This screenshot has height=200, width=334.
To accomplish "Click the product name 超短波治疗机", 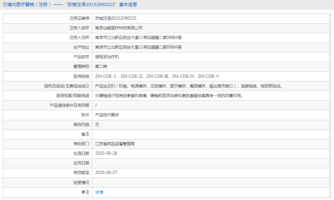I will 107,57.
